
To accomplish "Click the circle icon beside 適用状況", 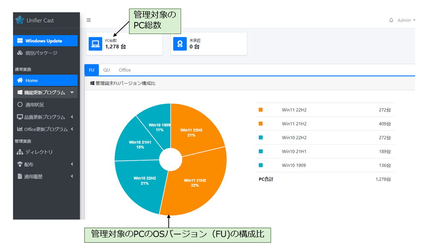I will pos(20,104).
